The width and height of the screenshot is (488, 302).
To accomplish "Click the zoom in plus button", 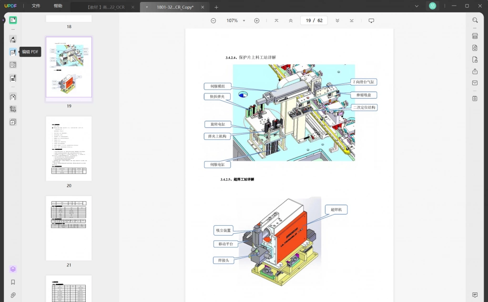I will click(x=257, y=21).
